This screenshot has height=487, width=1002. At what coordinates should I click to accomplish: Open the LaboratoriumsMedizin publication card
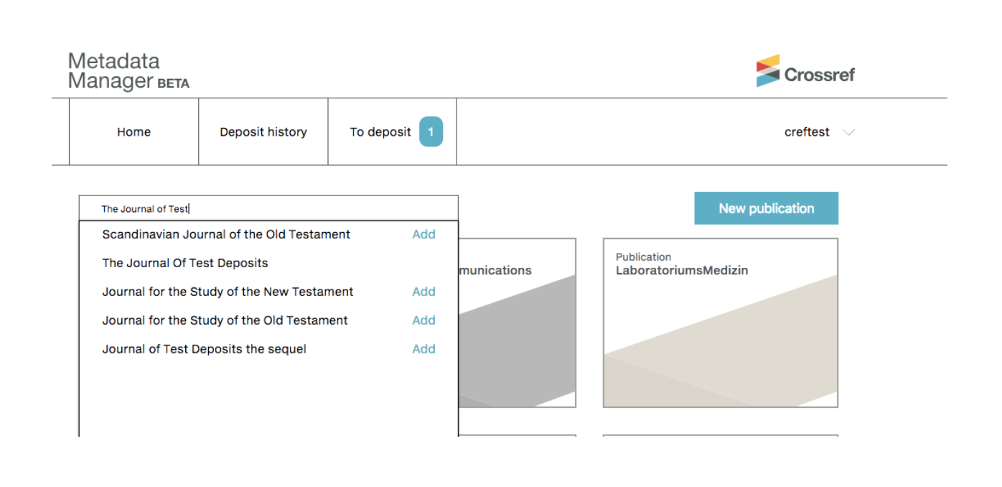[x=720, y=323]
